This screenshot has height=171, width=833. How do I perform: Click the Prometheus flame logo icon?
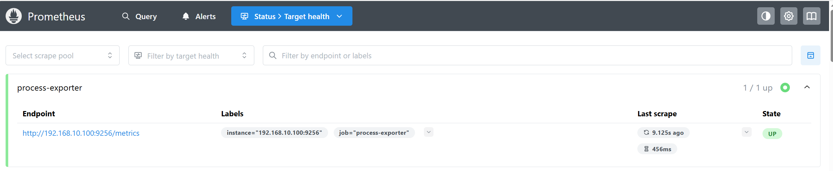pos(14,16)
